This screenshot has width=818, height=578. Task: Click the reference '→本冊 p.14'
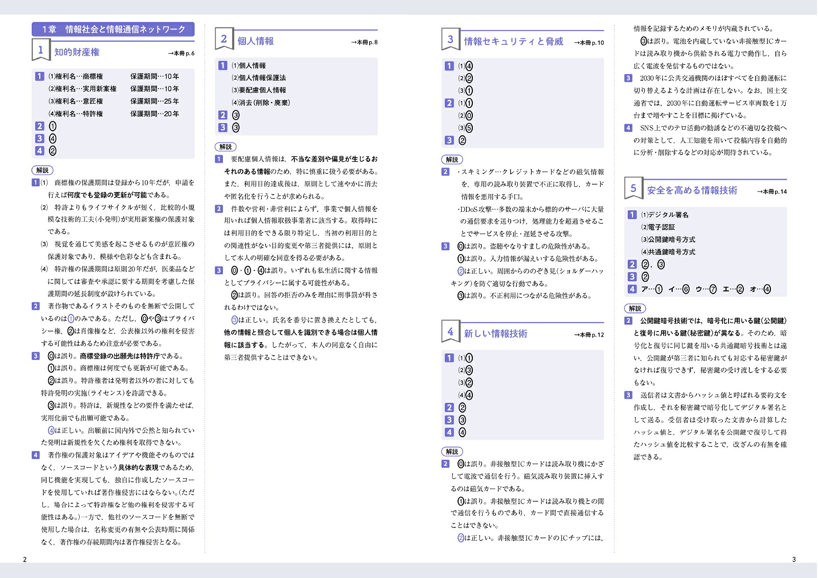[x=771, y=192]
